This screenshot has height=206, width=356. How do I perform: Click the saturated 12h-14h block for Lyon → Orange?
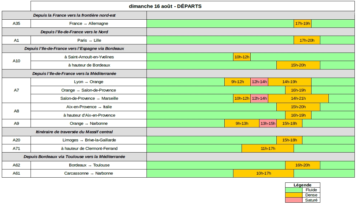(x=259, y=82)
